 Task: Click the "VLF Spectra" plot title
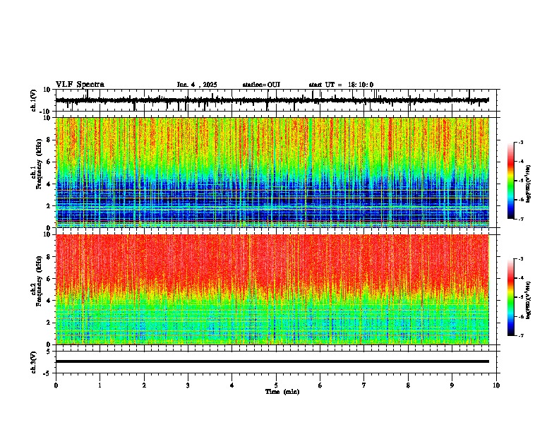tap(80, 85)
